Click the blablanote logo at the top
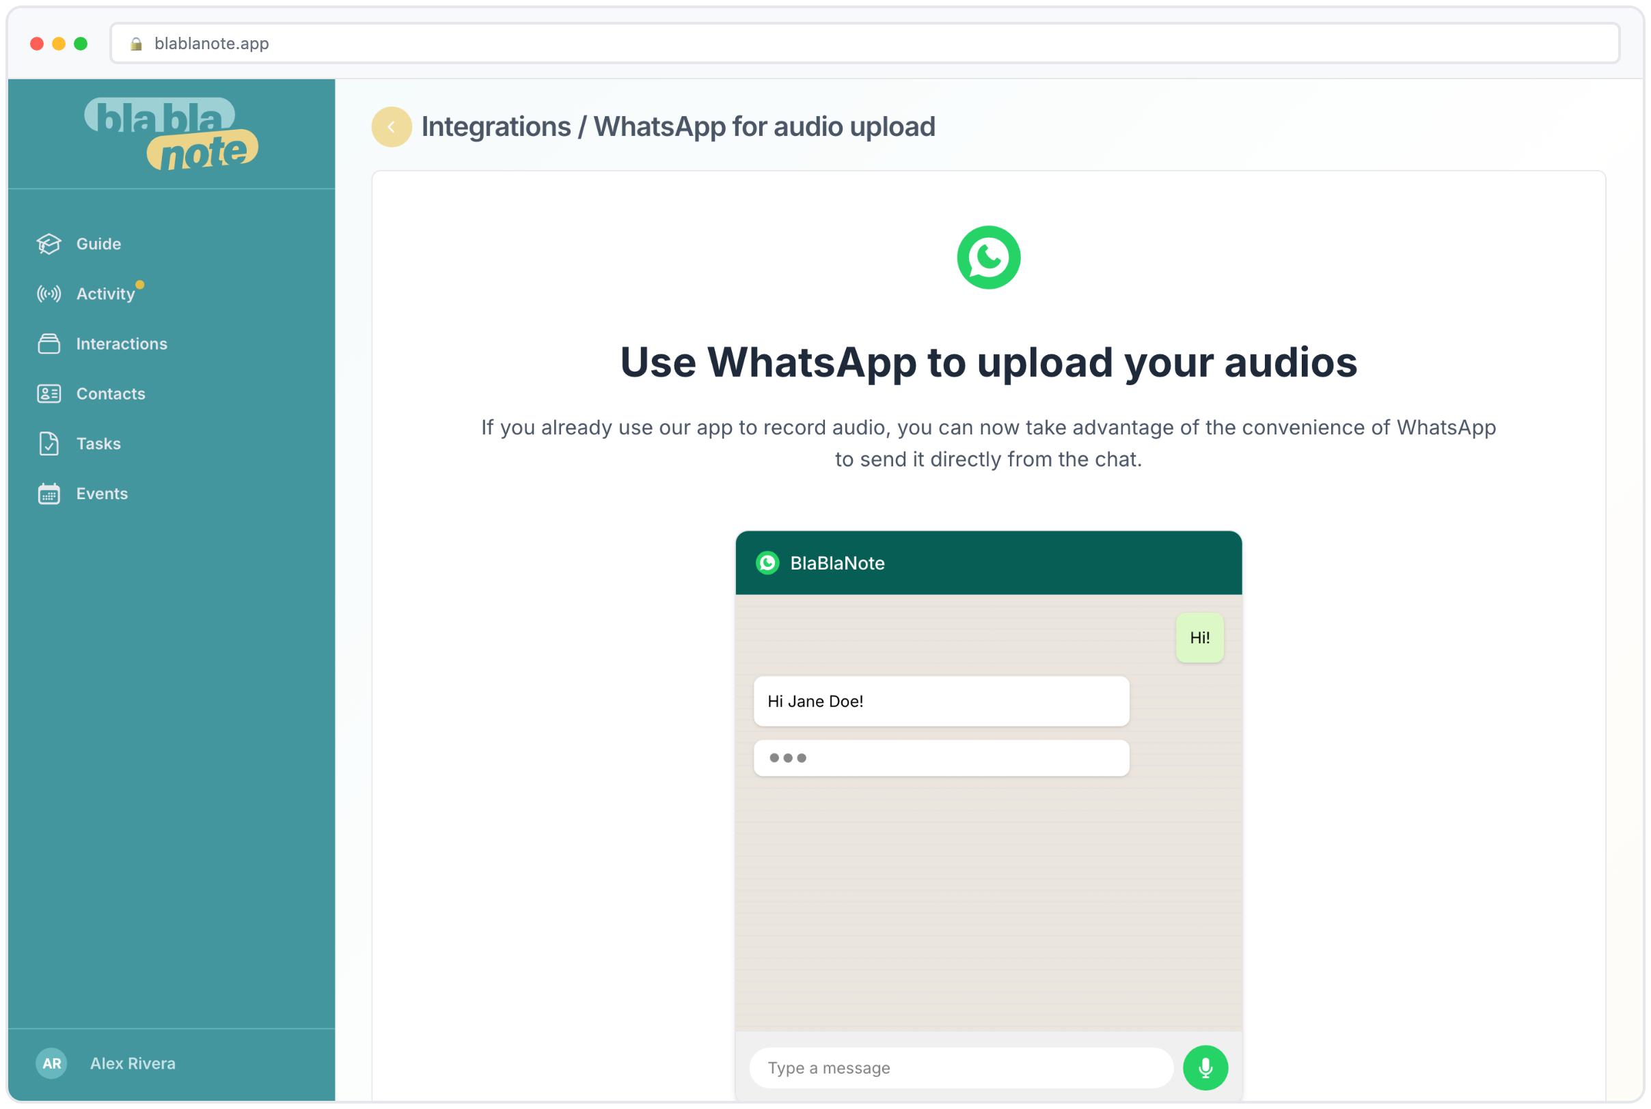This screenshot has height=1109, width=1651. [170, 134]
